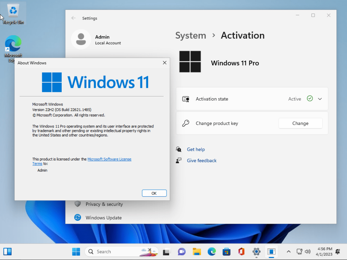The width and height of the screenshot is (347, 260).
Task: Click the winver window taskbar icon
Action: 271,252
